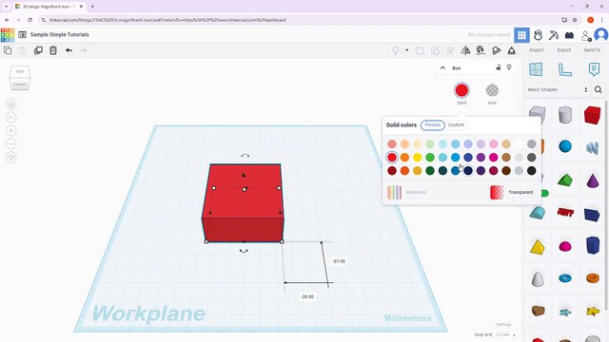Toggle the Multicolor option
Viewport: 609px width, 342px height.
(x=406, y=192)
